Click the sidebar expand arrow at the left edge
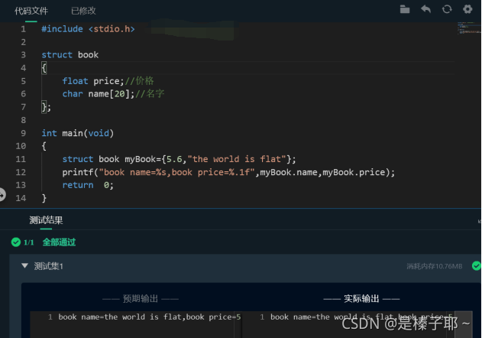This screenshot has height=338, width=482. [x=2, y=195]
